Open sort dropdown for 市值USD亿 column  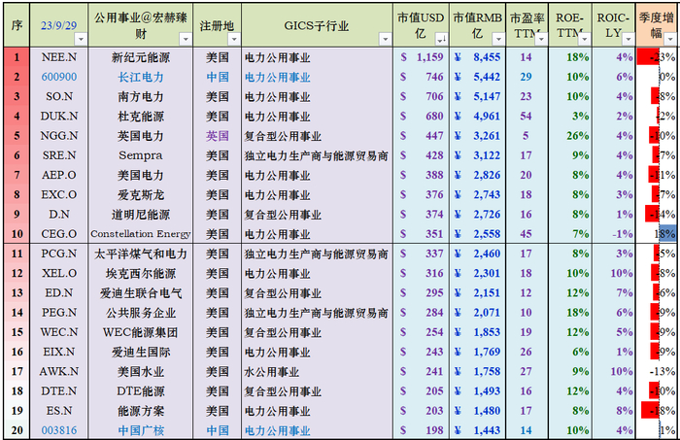coord(441,40)
